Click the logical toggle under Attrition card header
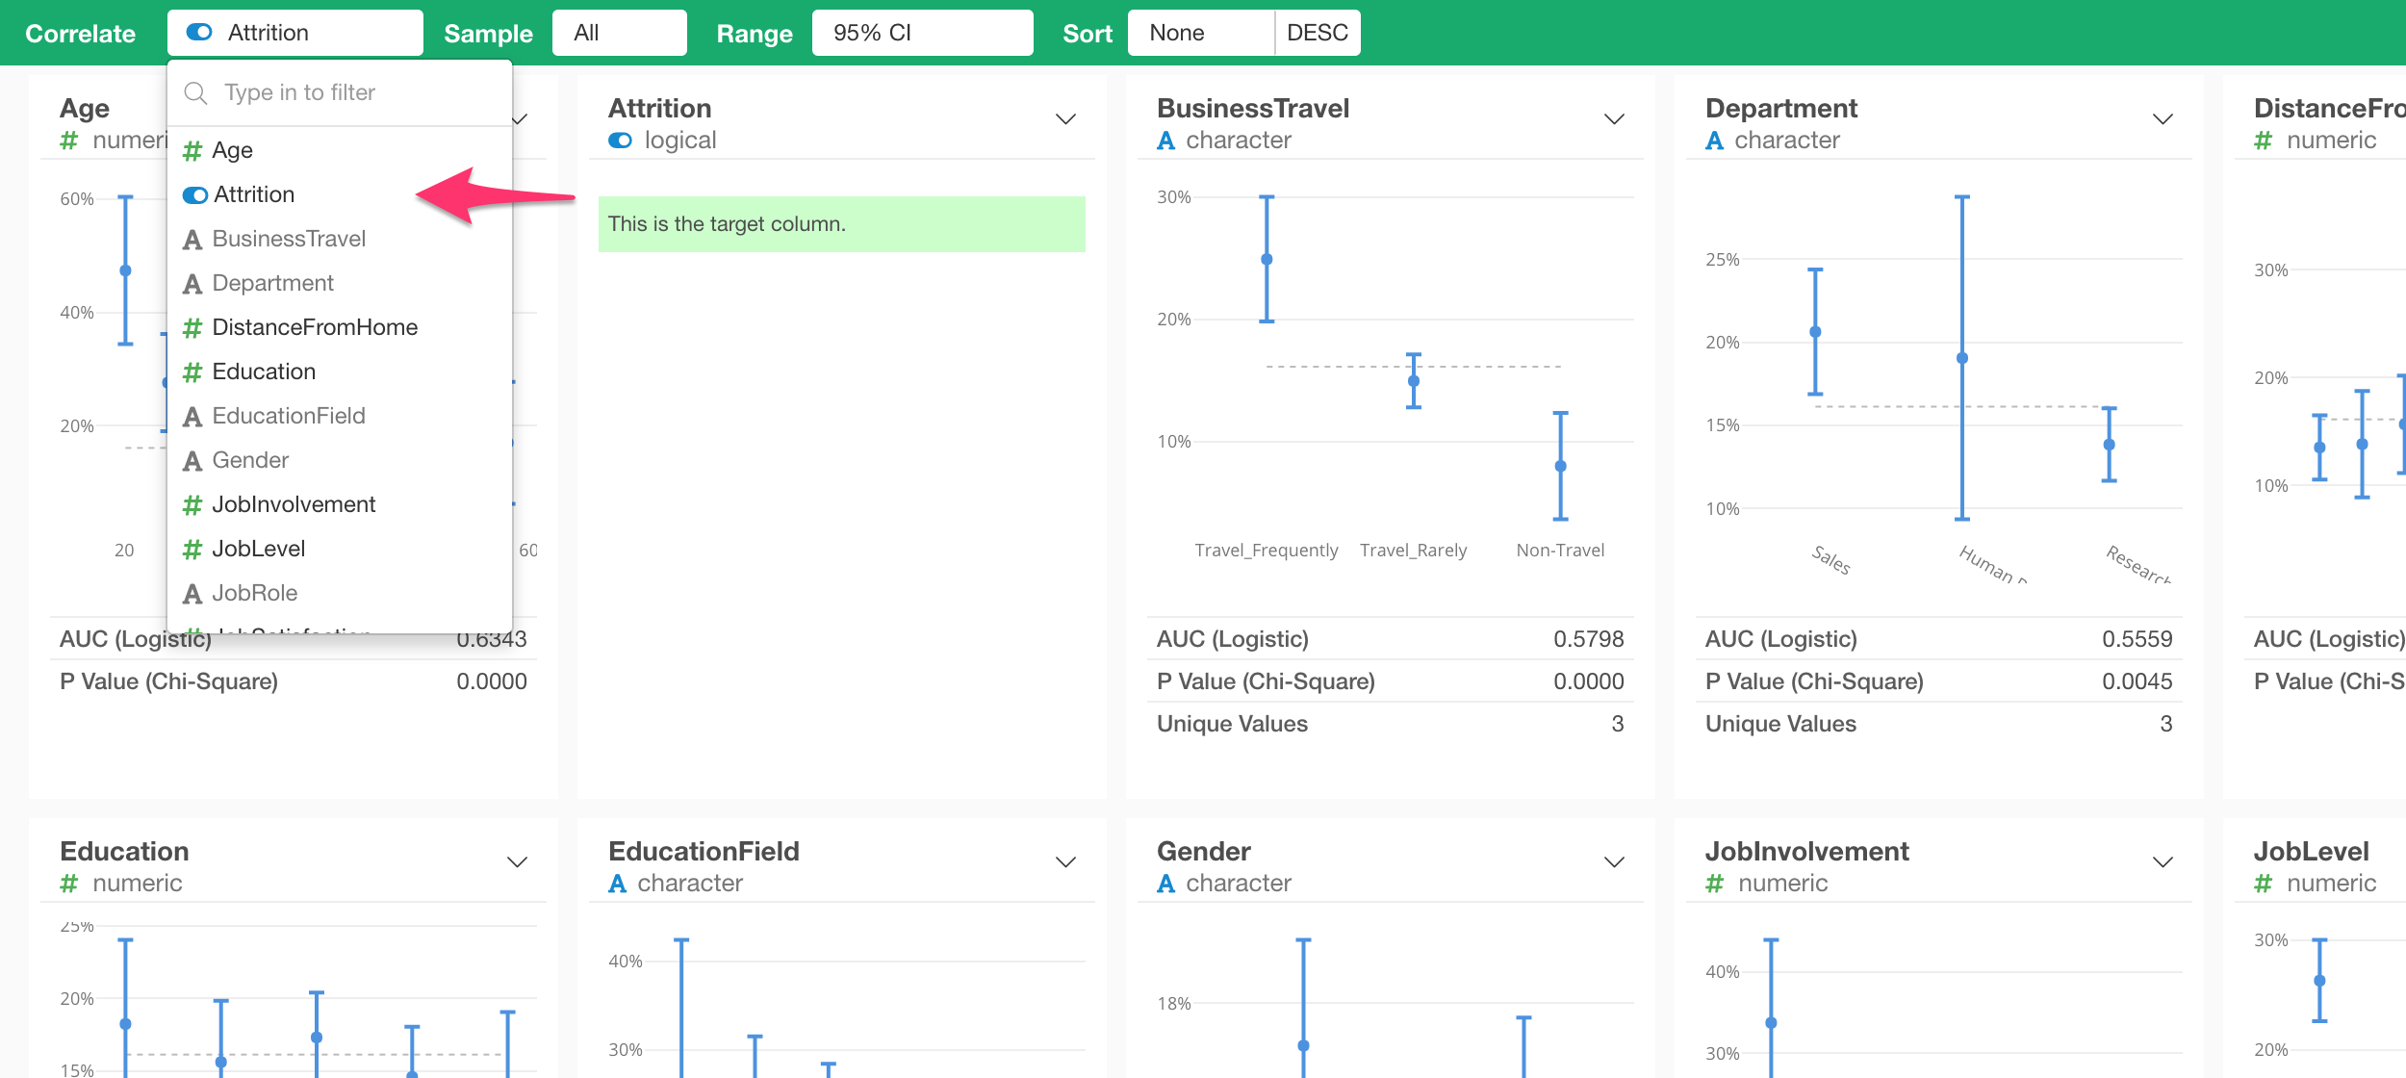The image size is (2406, 1078). (619, 141)
